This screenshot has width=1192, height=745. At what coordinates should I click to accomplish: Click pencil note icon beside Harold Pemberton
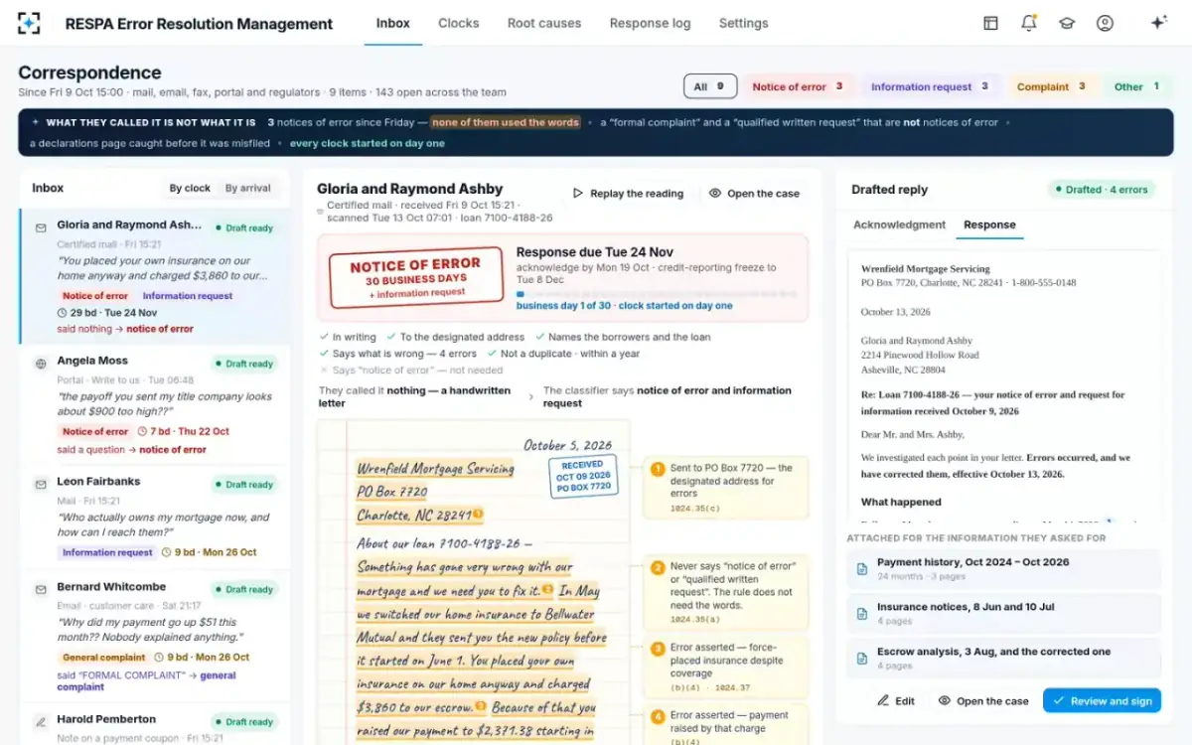41,721
